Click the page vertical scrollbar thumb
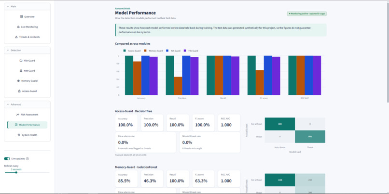The width and height of the screenshot is (389, 194). click(388, 52)
